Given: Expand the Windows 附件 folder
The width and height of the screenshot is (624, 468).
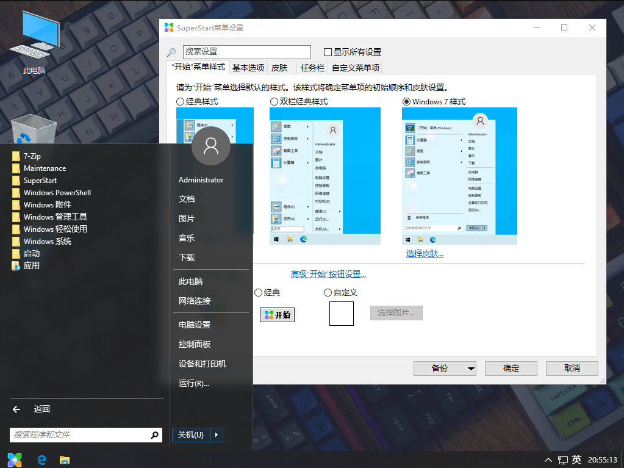Looking at the screenshot, I should click(x=42, y=204).
